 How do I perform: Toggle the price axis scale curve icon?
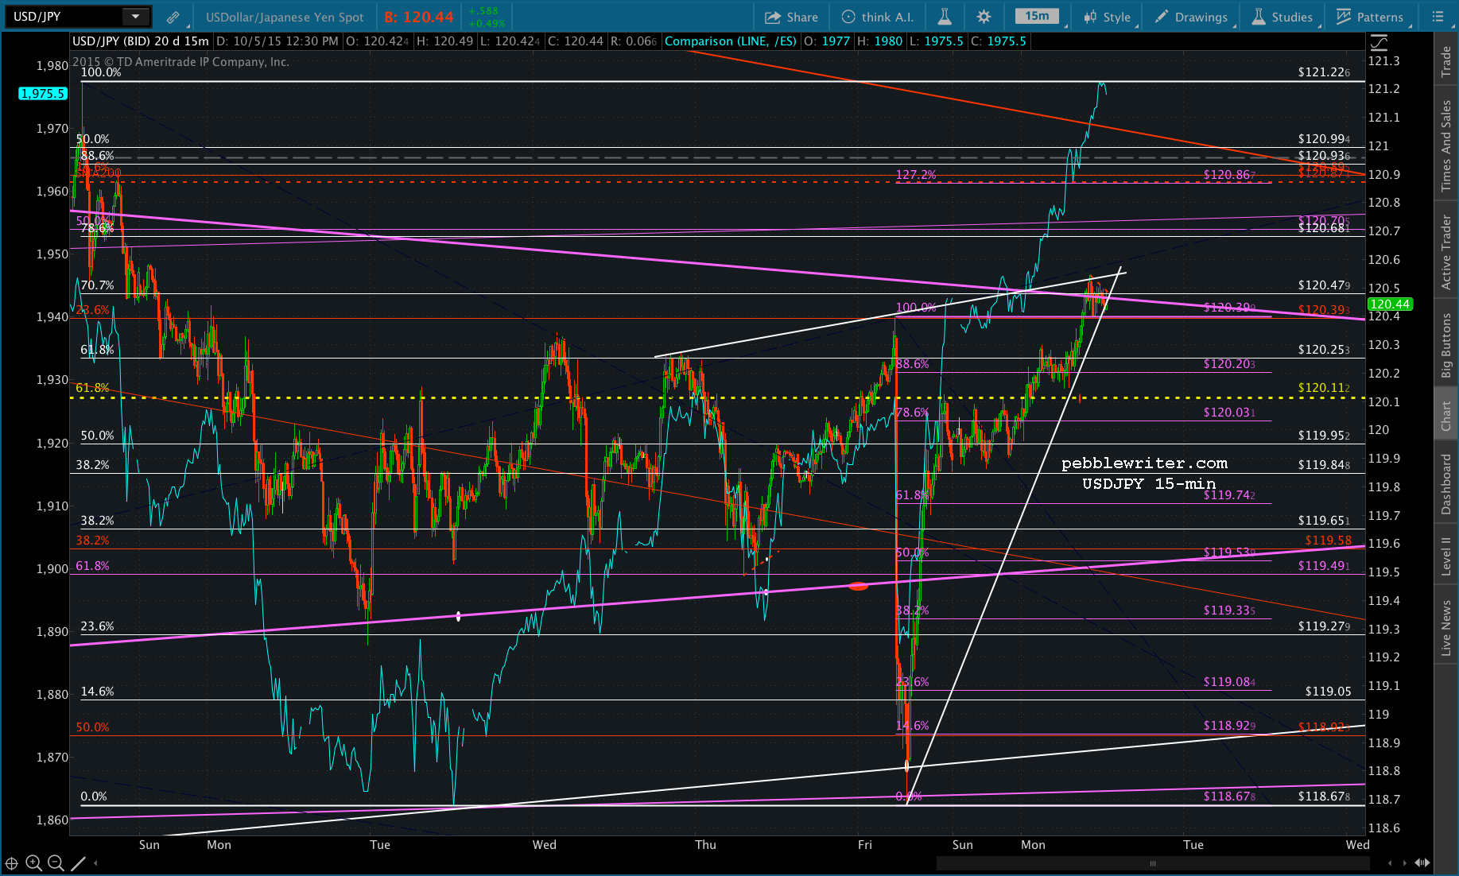coord(1379,42)
